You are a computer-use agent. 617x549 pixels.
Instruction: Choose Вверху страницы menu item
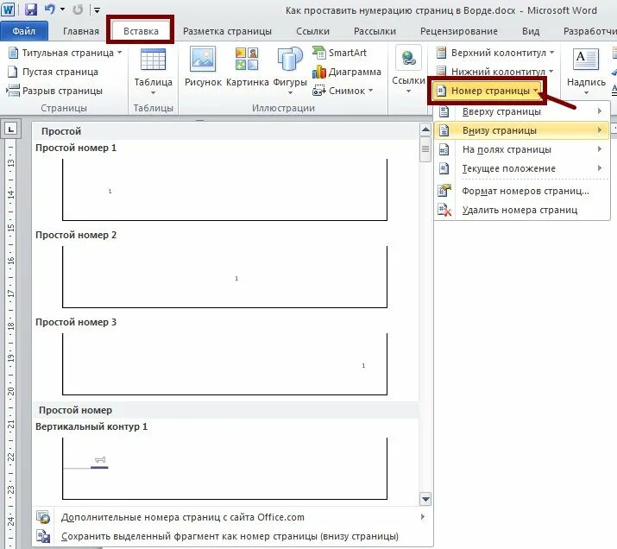click(x=522, y=111)
